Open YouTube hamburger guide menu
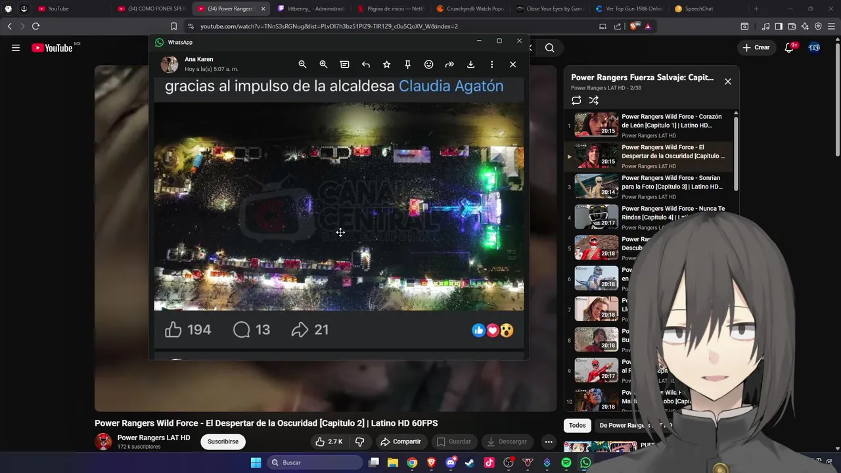Viewport: 841px width, 473px height. click(x=16, y=47)
